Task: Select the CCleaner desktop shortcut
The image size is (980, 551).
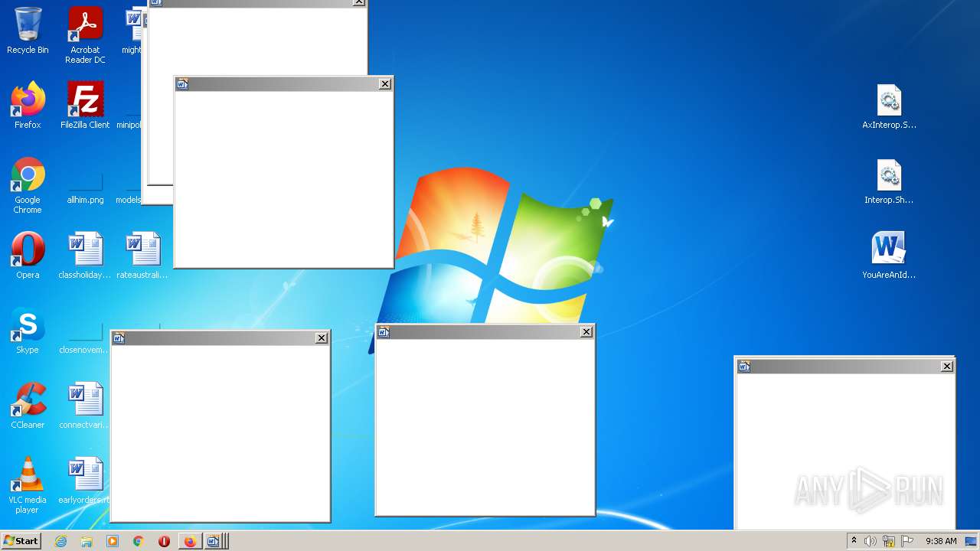Action: (28, 406)
